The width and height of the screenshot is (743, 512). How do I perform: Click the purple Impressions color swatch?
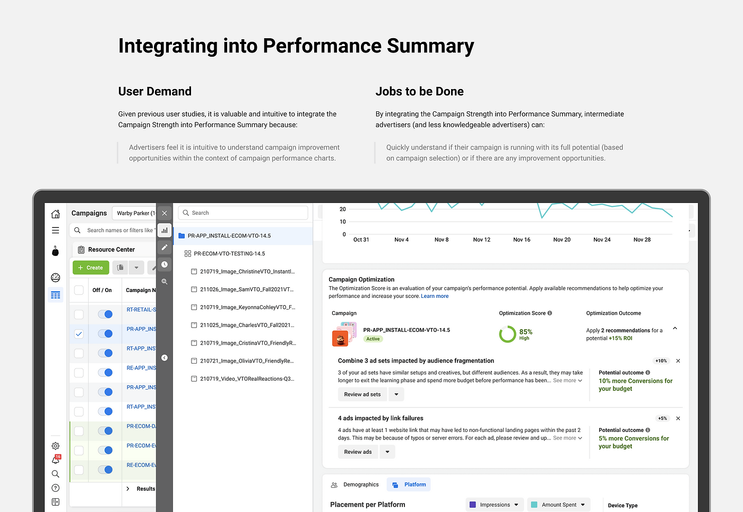pos(472,504)
